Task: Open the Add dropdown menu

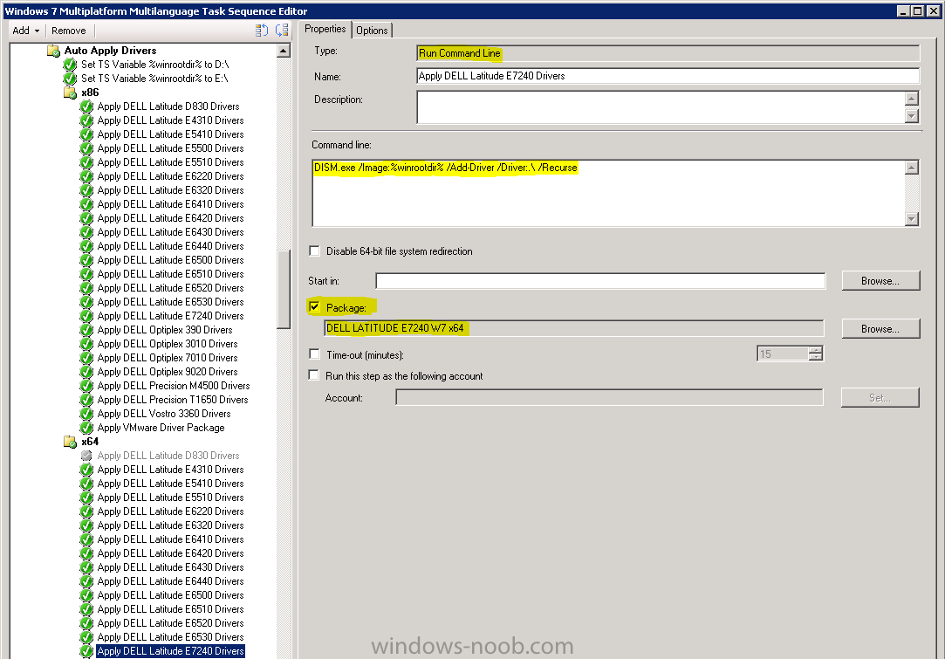Action: [x=26, y=31]
